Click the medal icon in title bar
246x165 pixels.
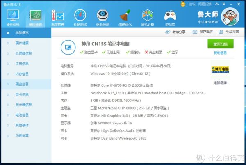point(183,4)
